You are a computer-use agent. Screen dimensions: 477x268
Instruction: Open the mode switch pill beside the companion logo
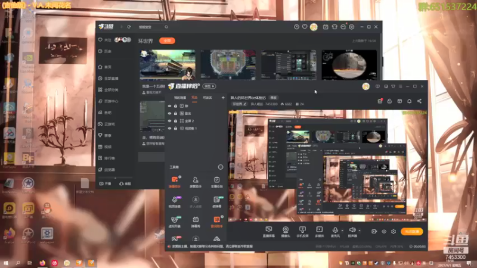pos(209,86)
